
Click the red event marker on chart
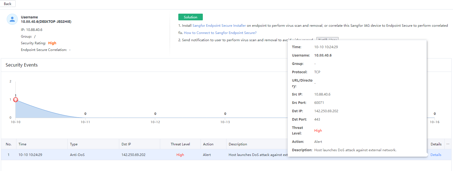16,100
